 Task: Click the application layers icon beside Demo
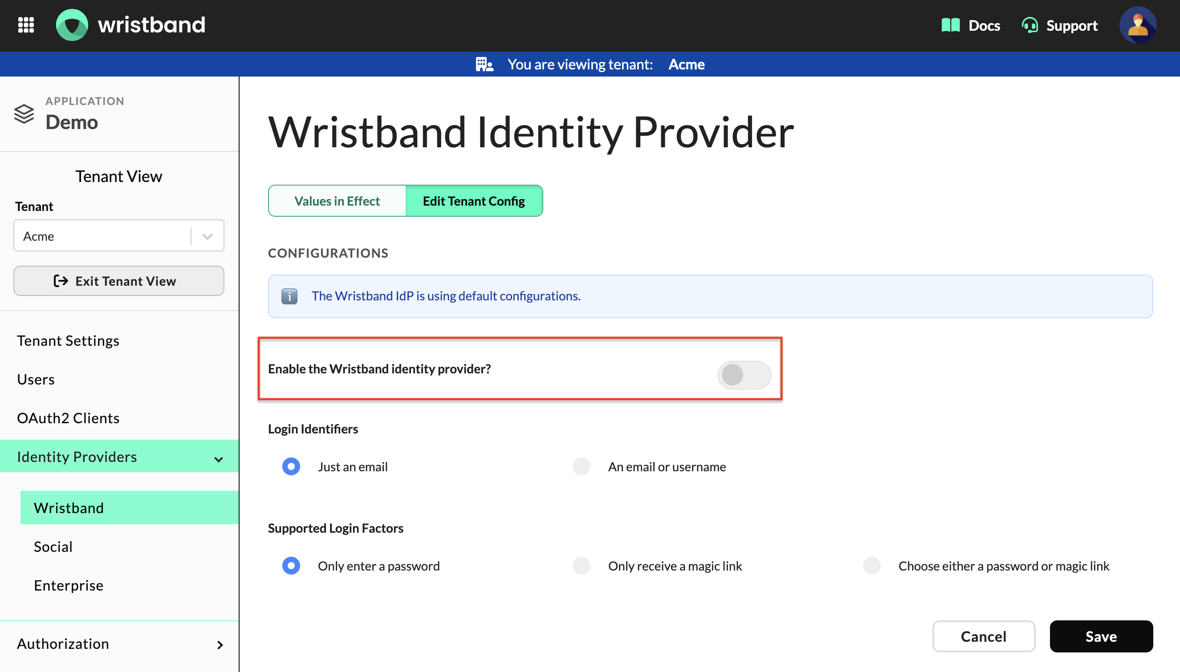point(24,113)
